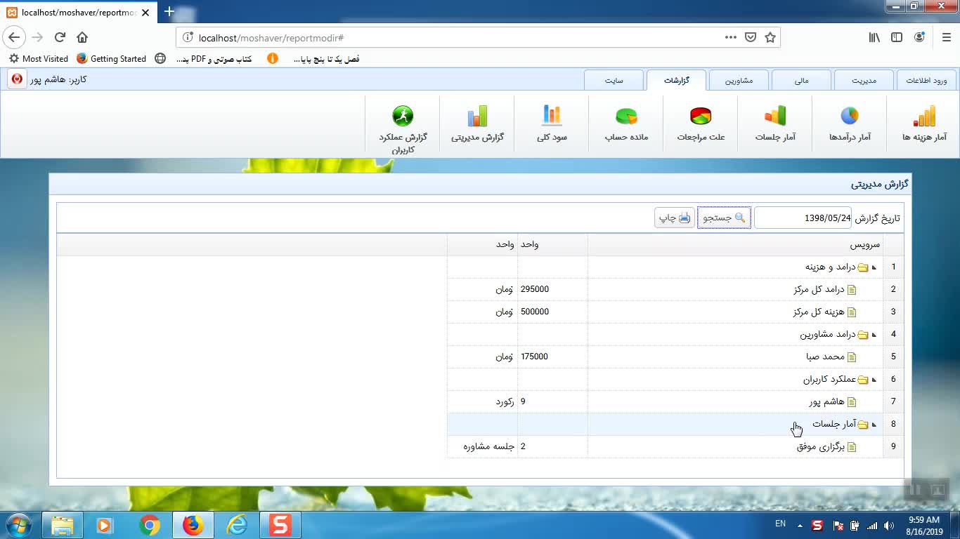960x539 pixels.
Task: Click the تاریخ گزارش date input field
Action: tap(803, 218)
